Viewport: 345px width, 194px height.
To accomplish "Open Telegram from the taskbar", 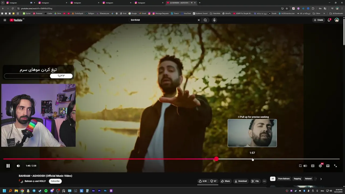I will [34, 191].
